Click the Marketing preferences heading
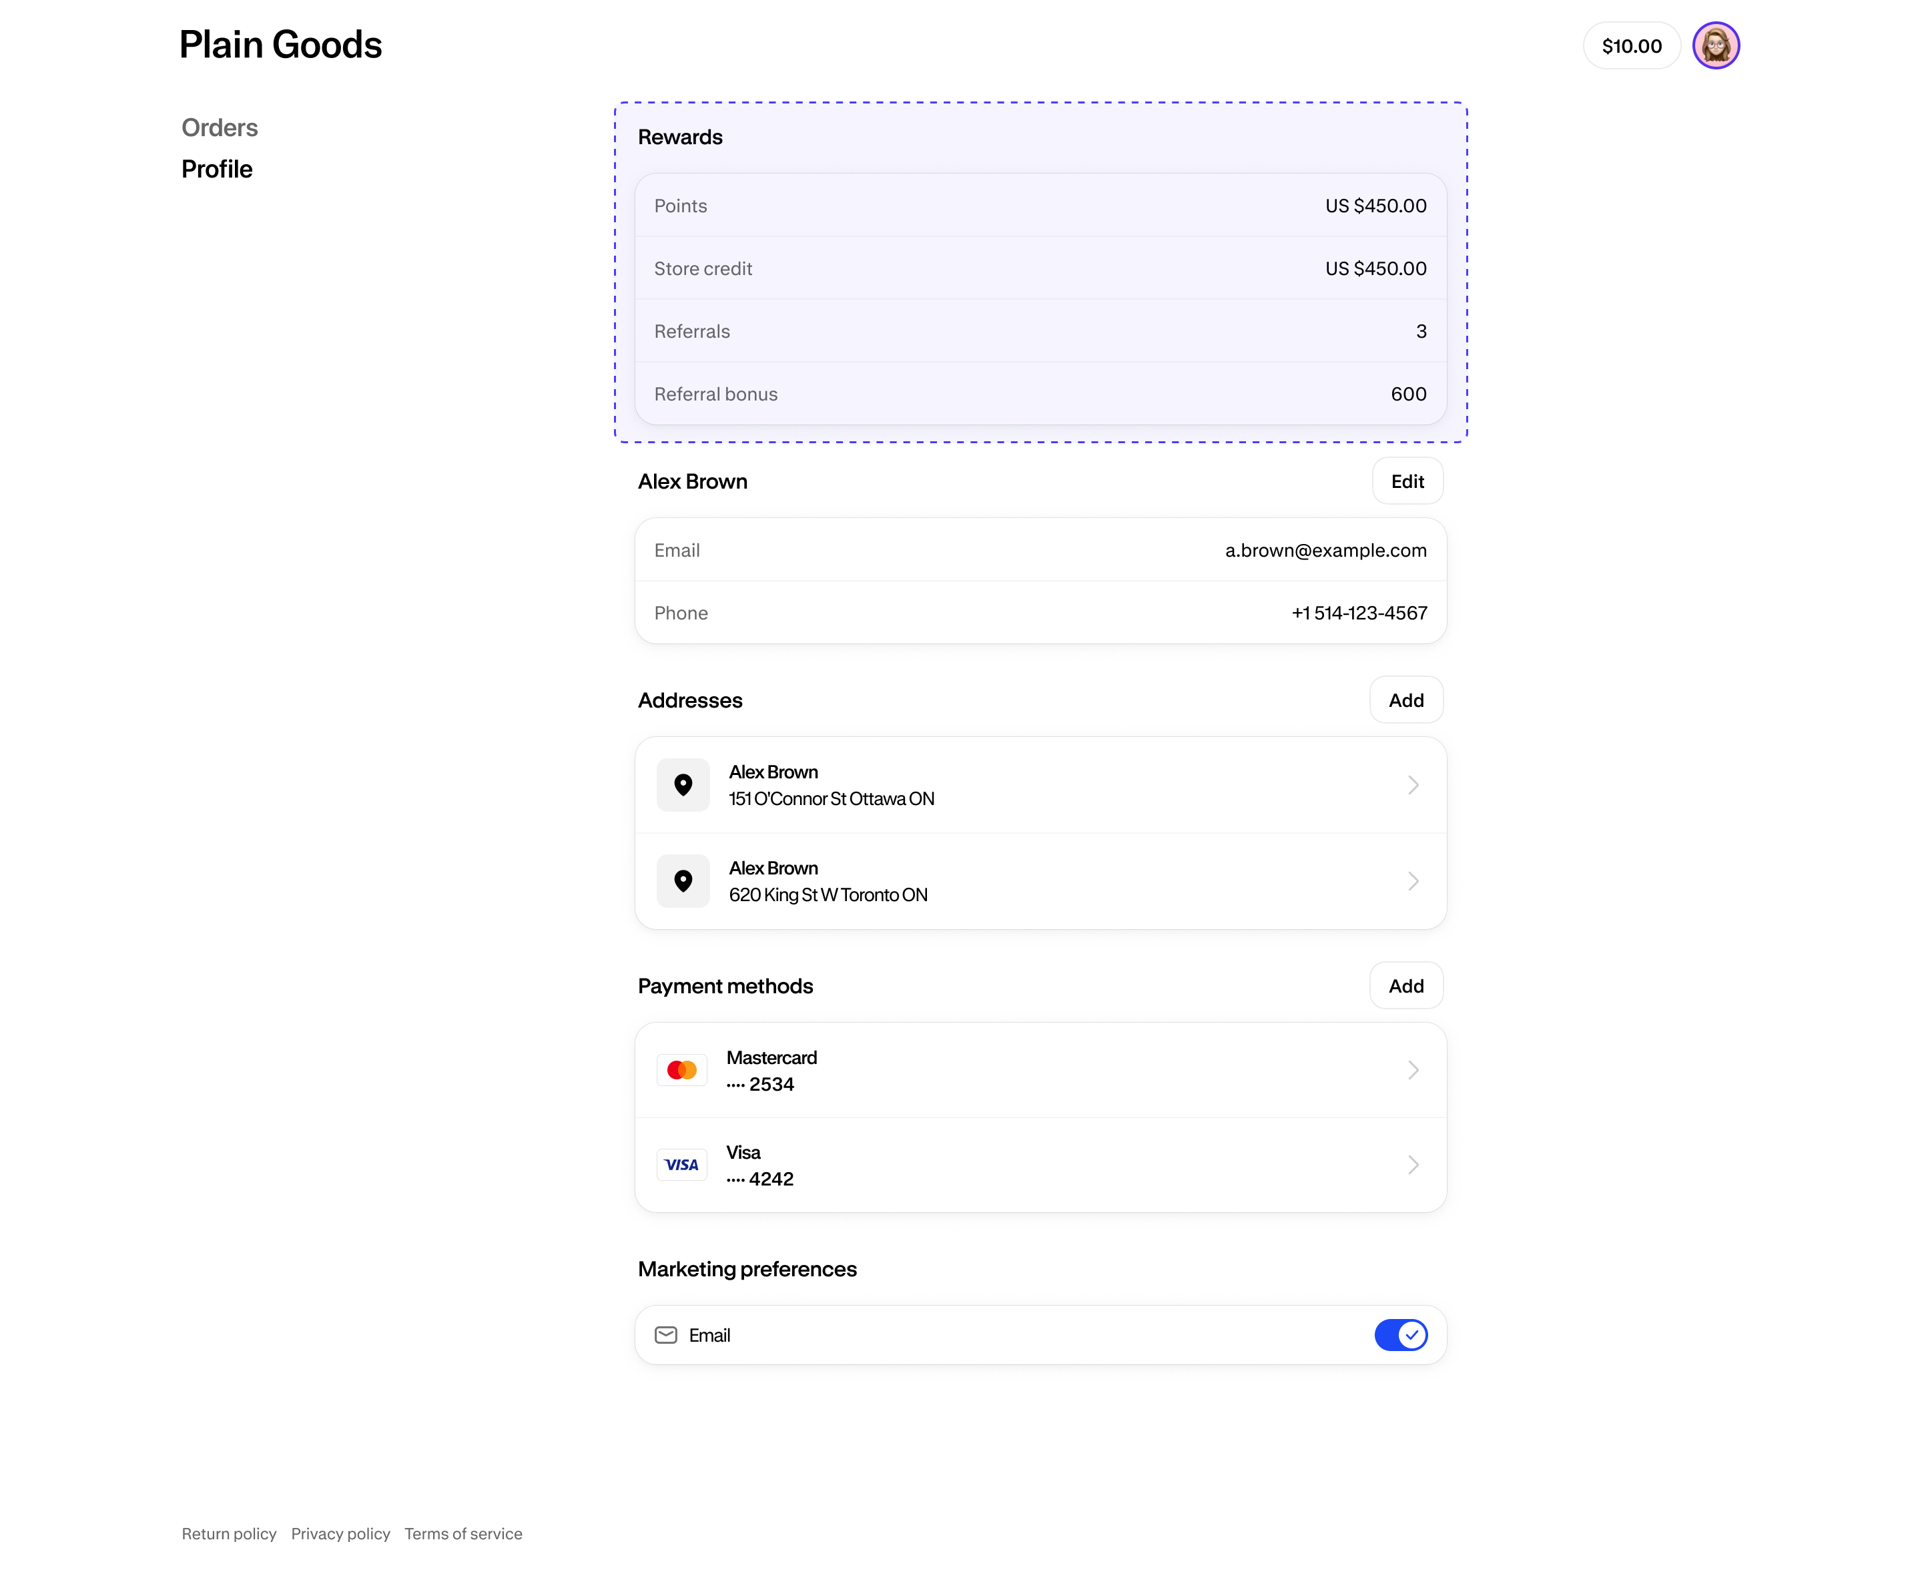The width and height of the screenshot is (1922, 1570). click(747, 1269)
